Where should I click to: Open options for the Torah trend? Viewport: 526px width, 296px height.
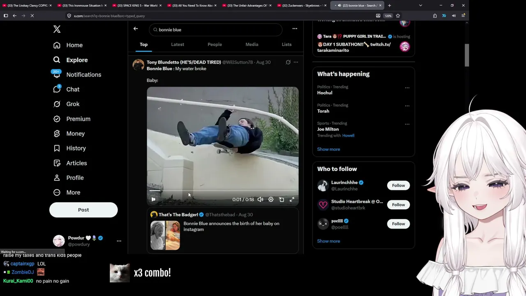coord(407,106)
